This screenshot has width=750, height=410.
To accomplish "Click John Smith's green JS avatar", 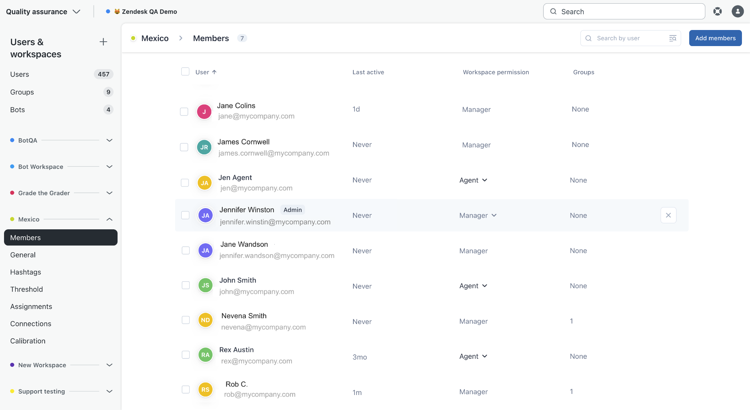I will tap(205, 285).
